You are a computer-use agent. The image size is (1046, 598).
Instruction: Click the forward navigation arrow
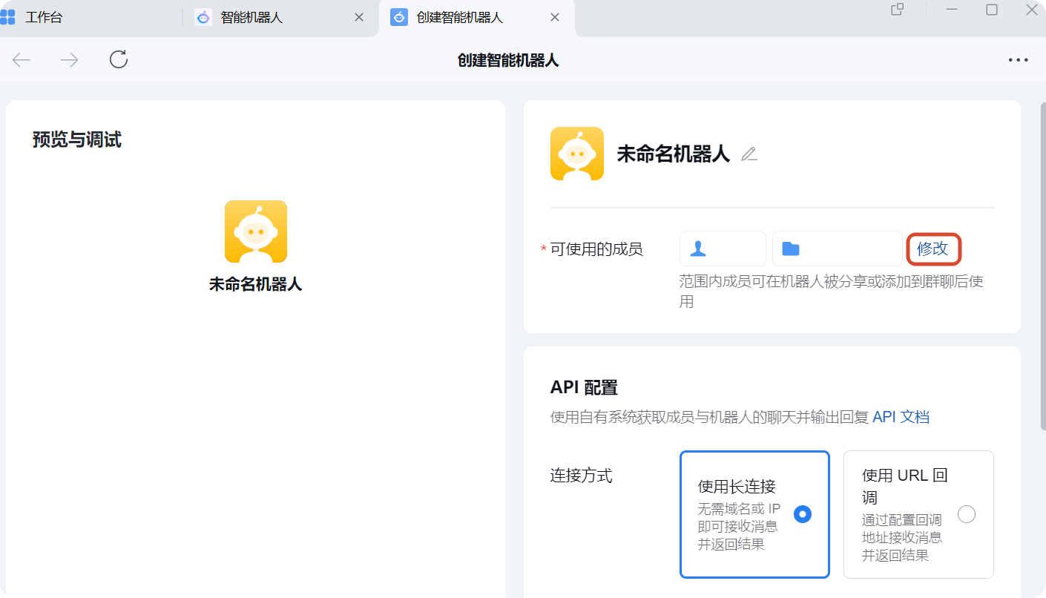(69, 60)
